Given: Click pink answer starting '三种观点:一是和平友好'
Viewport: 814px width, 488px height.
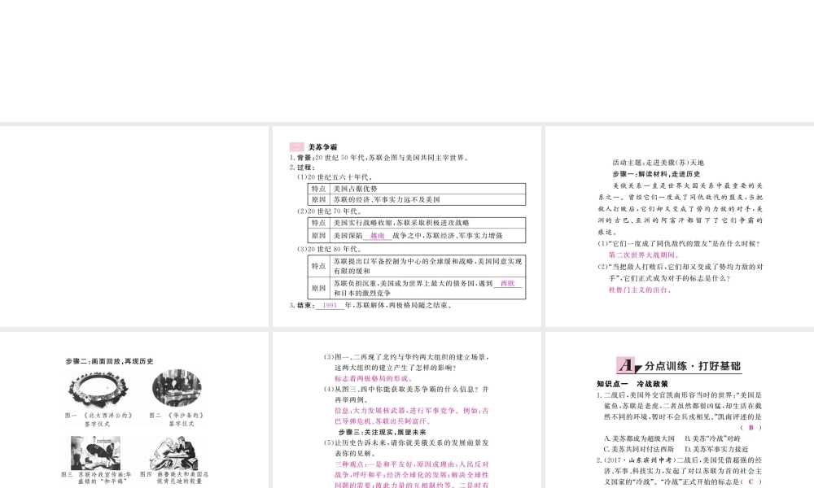Looking at the screenshot, I should click(411, 474).
